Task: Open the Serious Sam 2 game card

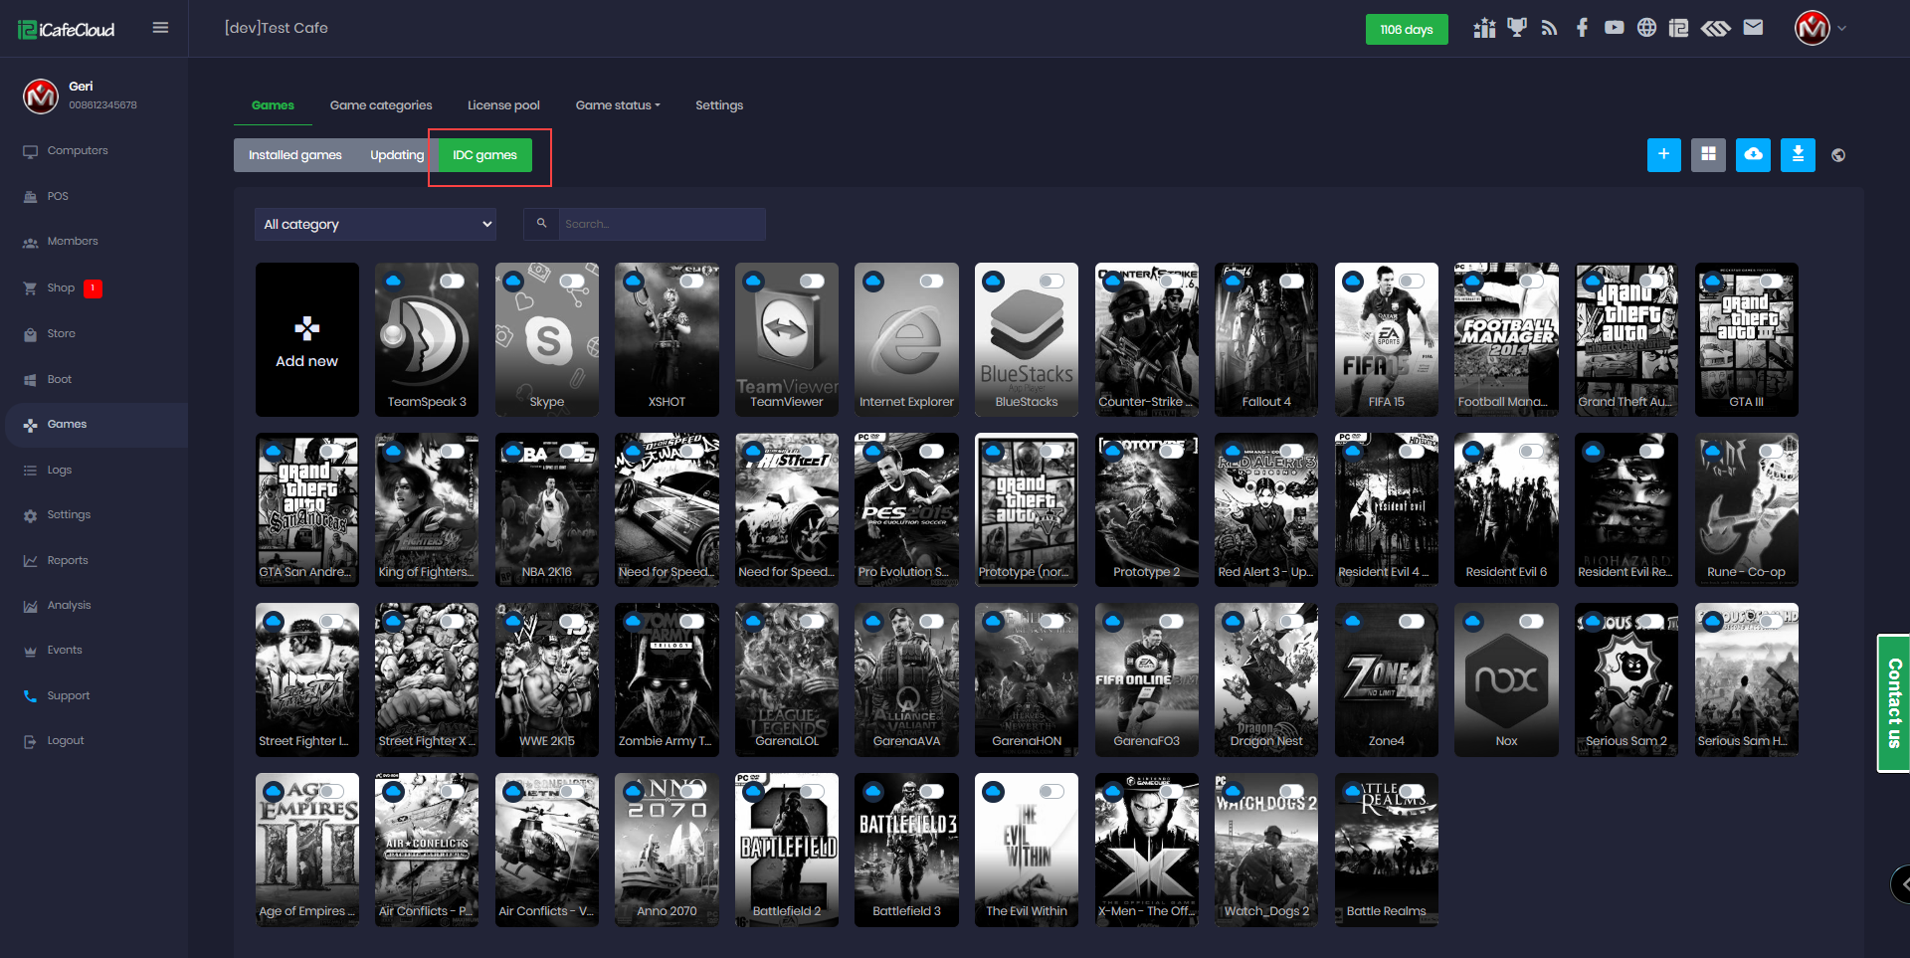Action: click(1626, 679)
